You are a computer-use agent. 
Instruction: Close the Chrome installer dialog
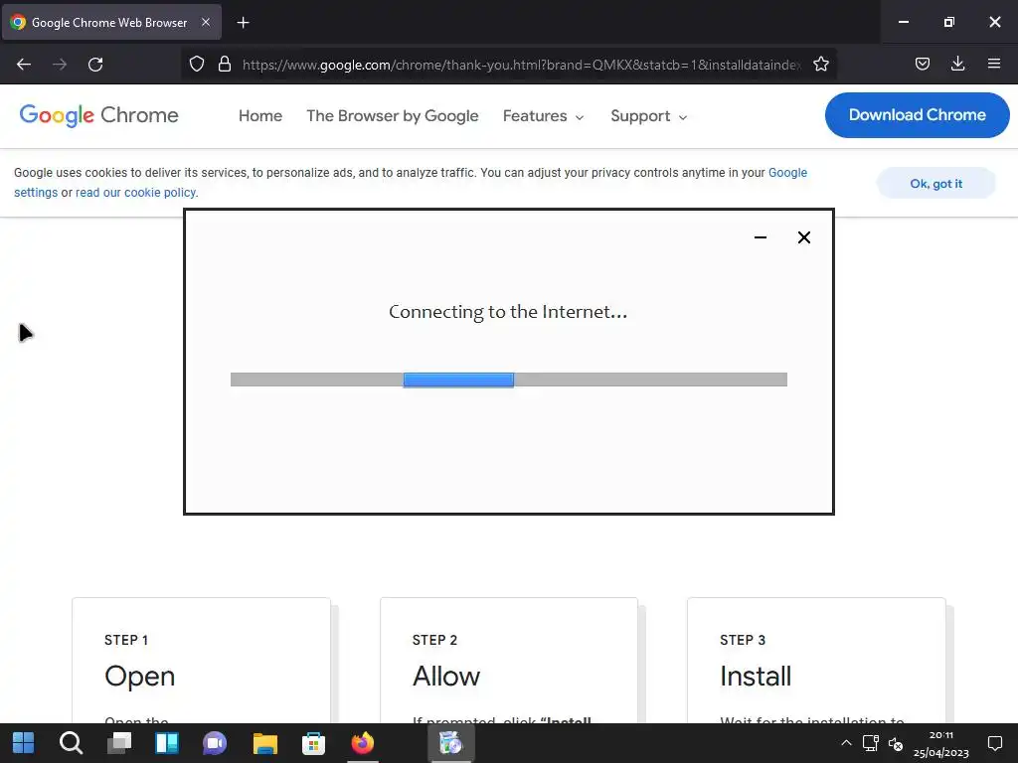click(x=803, y=237)
